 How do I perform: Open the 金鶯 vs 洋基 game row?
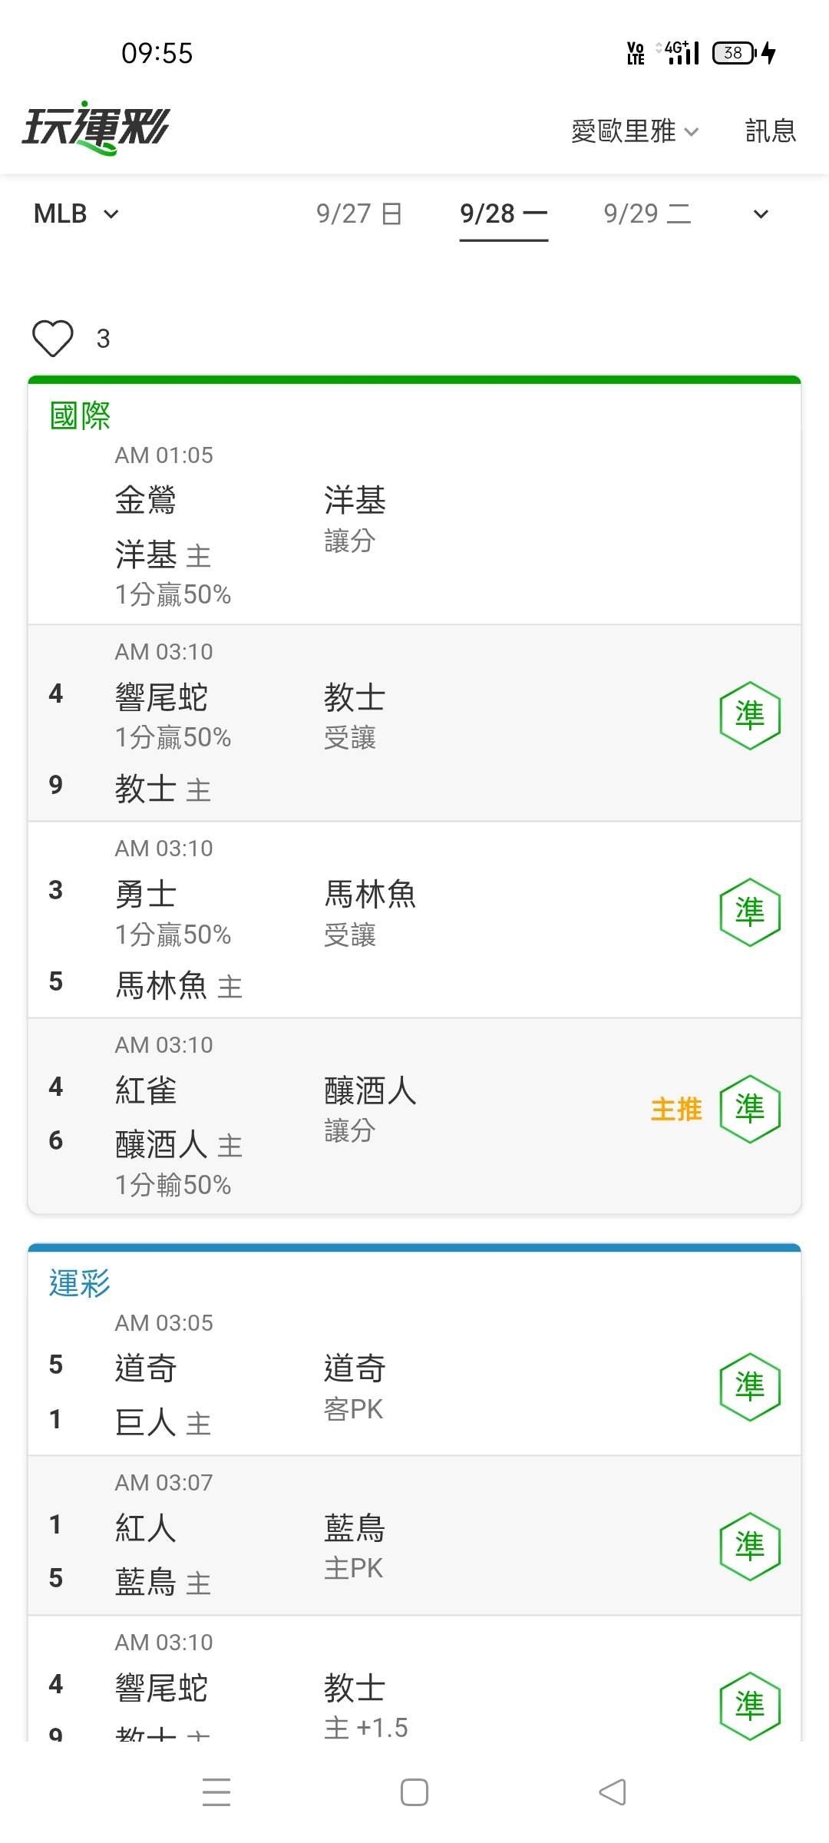414,526
